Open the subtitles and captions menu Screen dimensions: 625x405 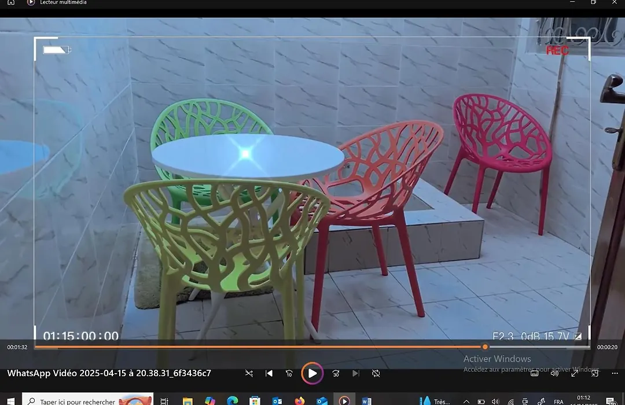coord(535,374)
